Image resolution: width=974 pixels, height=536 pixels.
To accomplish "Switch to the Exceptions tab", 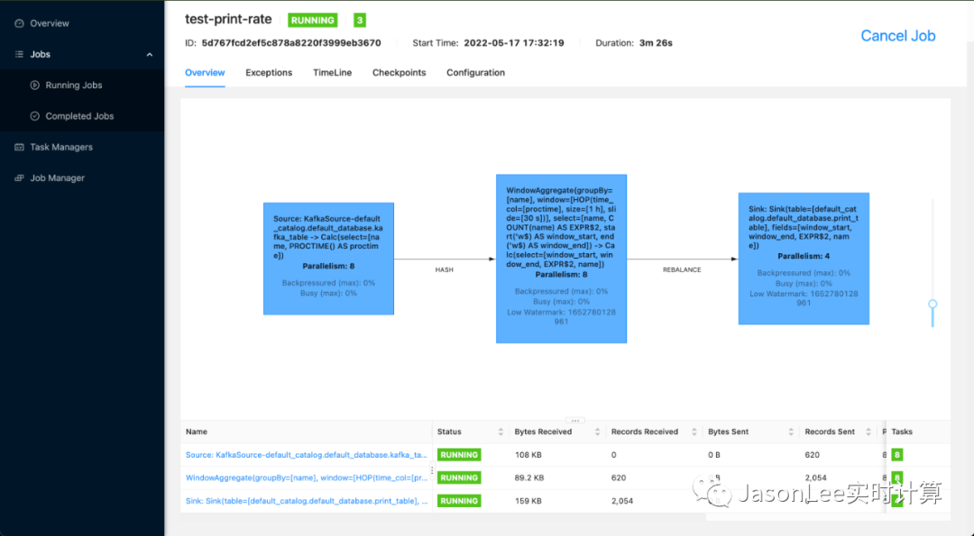I will 269,73.
